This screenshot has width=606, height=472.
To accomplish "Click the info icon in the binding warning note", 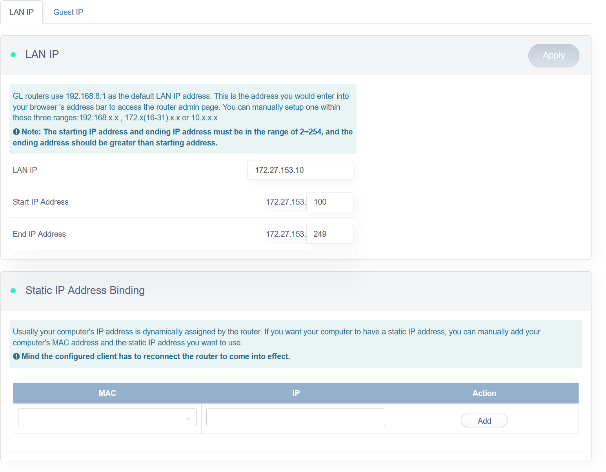I will pyautogui.click(x=16, y=356).
